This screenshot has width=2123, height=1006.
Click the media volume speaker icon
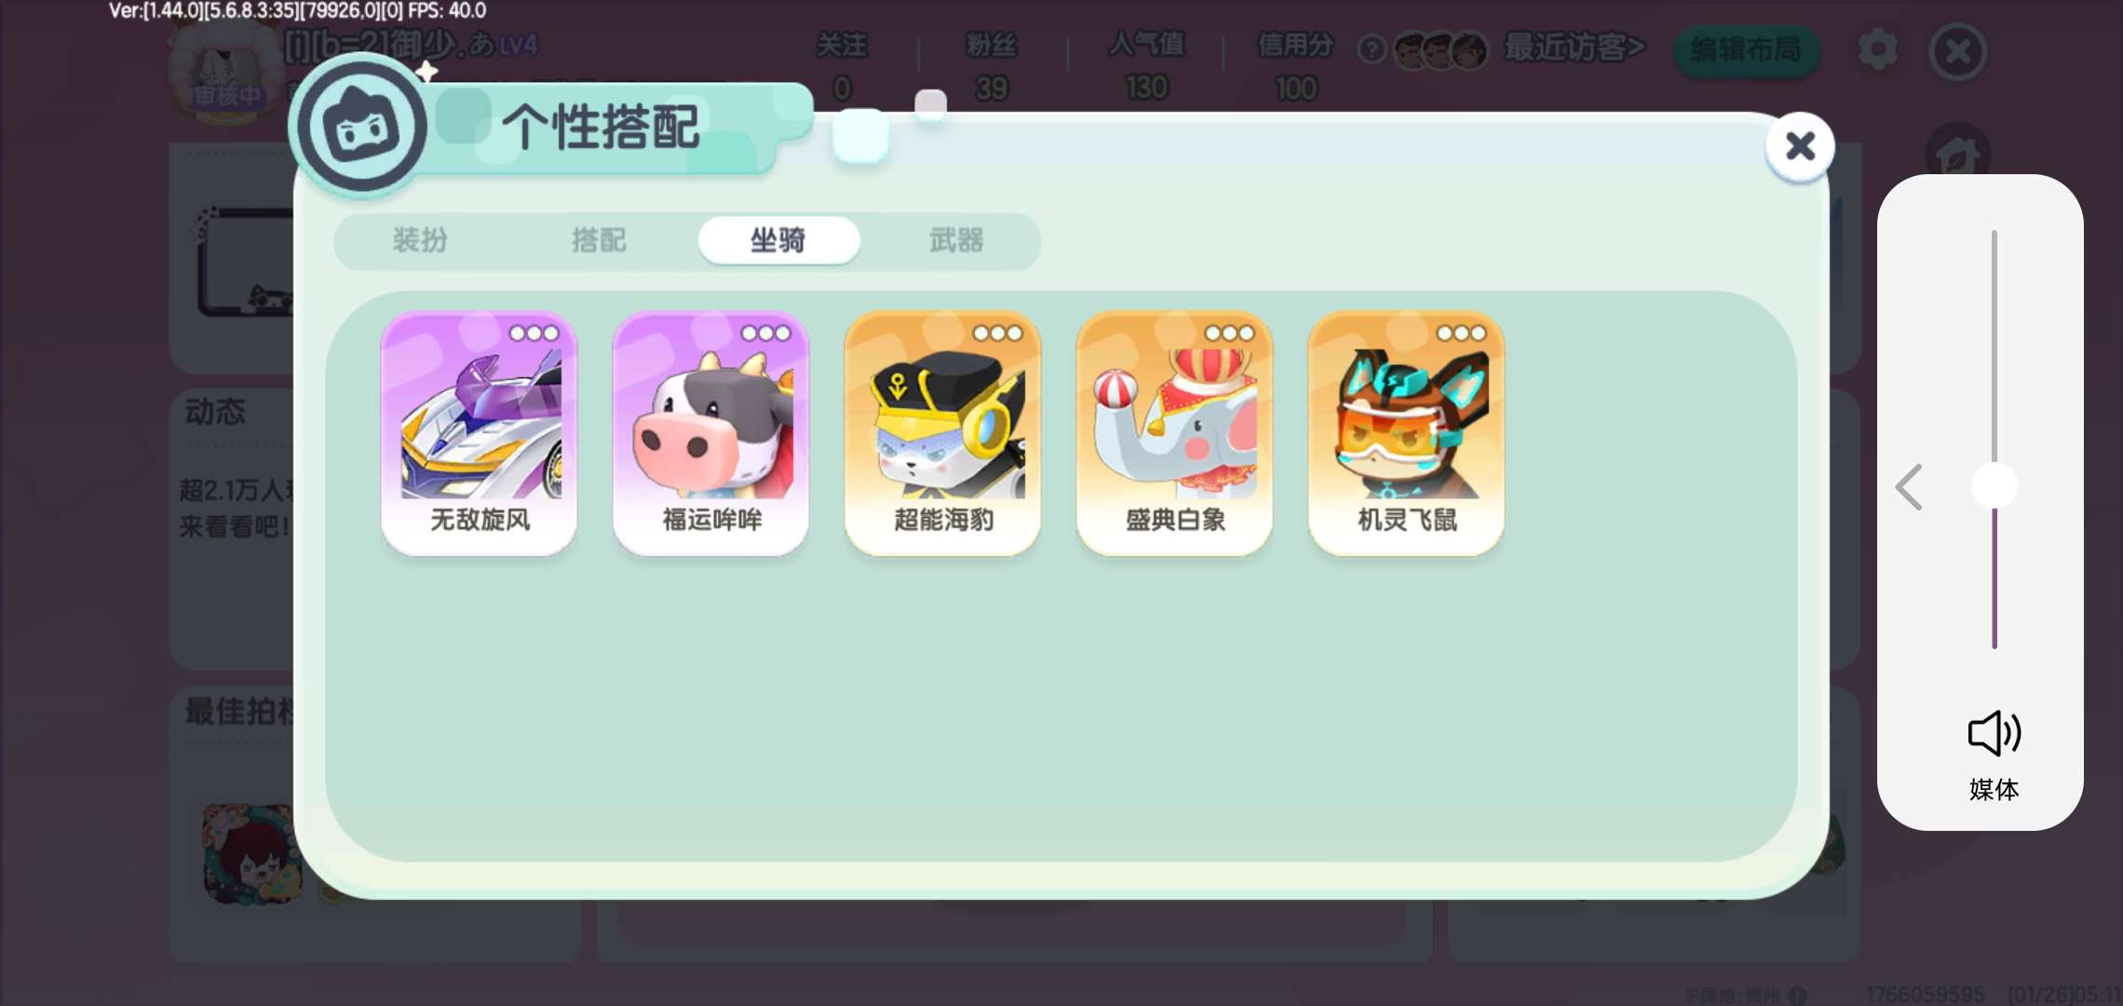(1995, 733)
